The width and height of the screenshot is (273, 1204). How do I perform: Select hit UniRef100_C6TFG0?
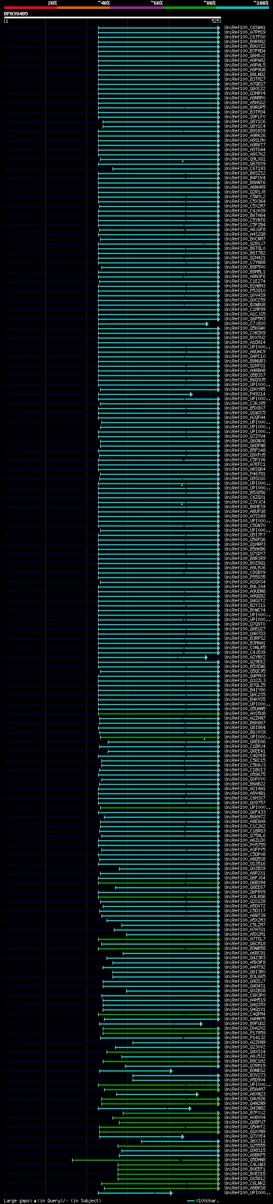pos(245,37)
